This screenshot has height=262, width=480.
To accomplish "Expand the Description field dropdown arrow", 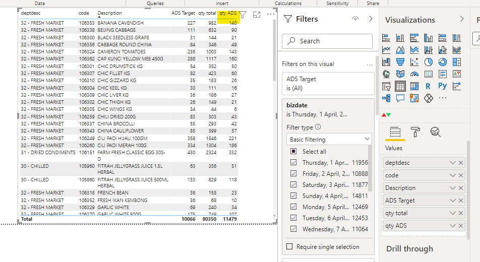I will tap(453, 188).
